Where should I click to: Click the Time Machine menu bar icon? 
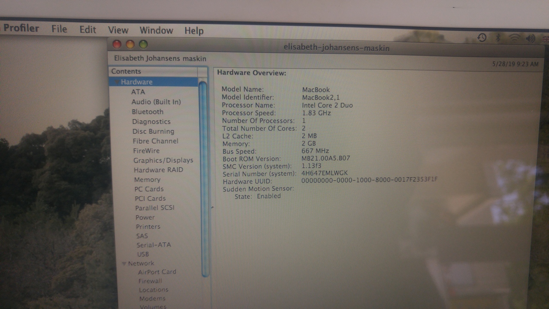(482, 38)
